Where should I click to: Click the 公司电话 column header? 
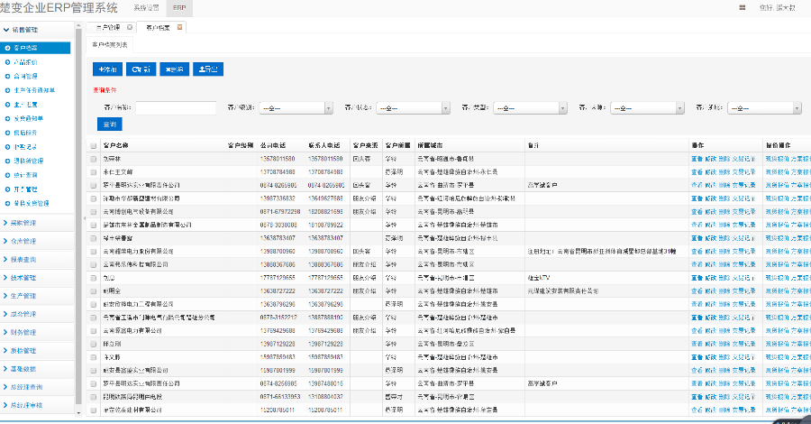272,145
